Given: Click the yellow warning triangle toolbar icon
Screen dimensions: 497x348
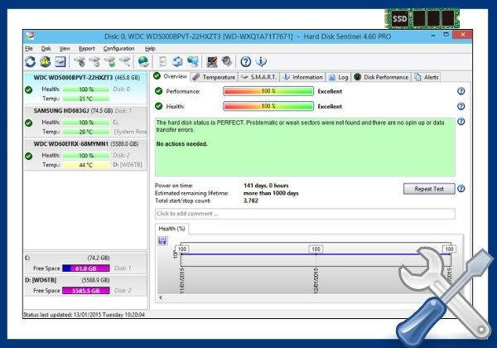Looking at the screenshot, I should click(x=46, y=61).
